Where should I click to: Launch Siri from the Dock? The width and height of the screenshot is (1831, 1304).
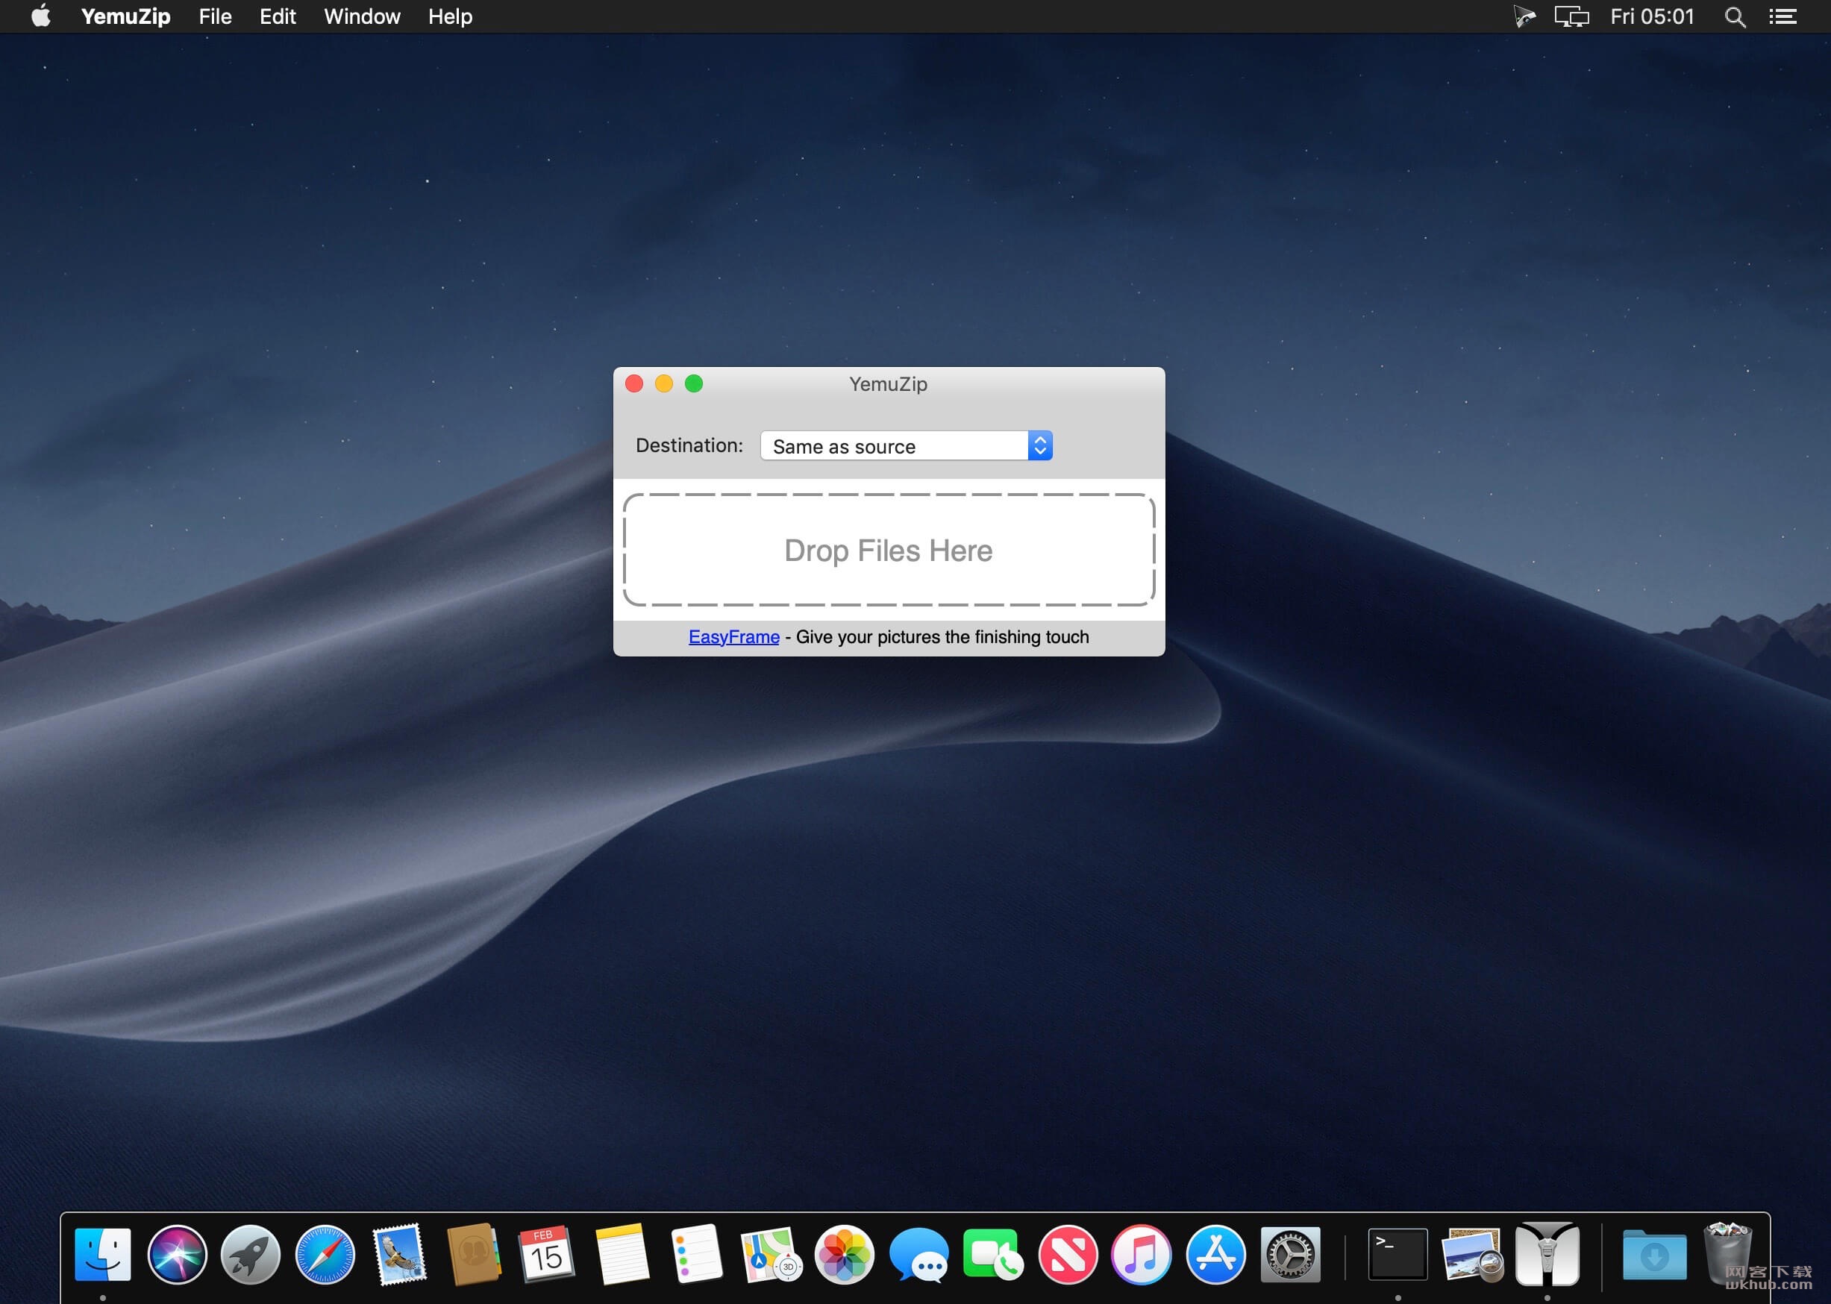pyautogui.click(x=178, y=1254)
